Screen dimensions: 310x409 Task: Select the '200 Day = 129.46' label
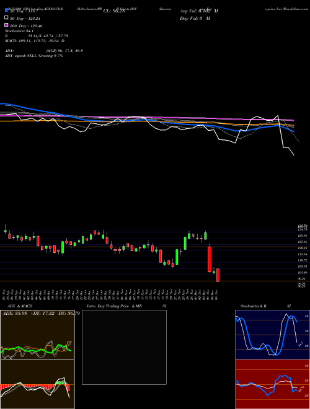pos(26,26)
